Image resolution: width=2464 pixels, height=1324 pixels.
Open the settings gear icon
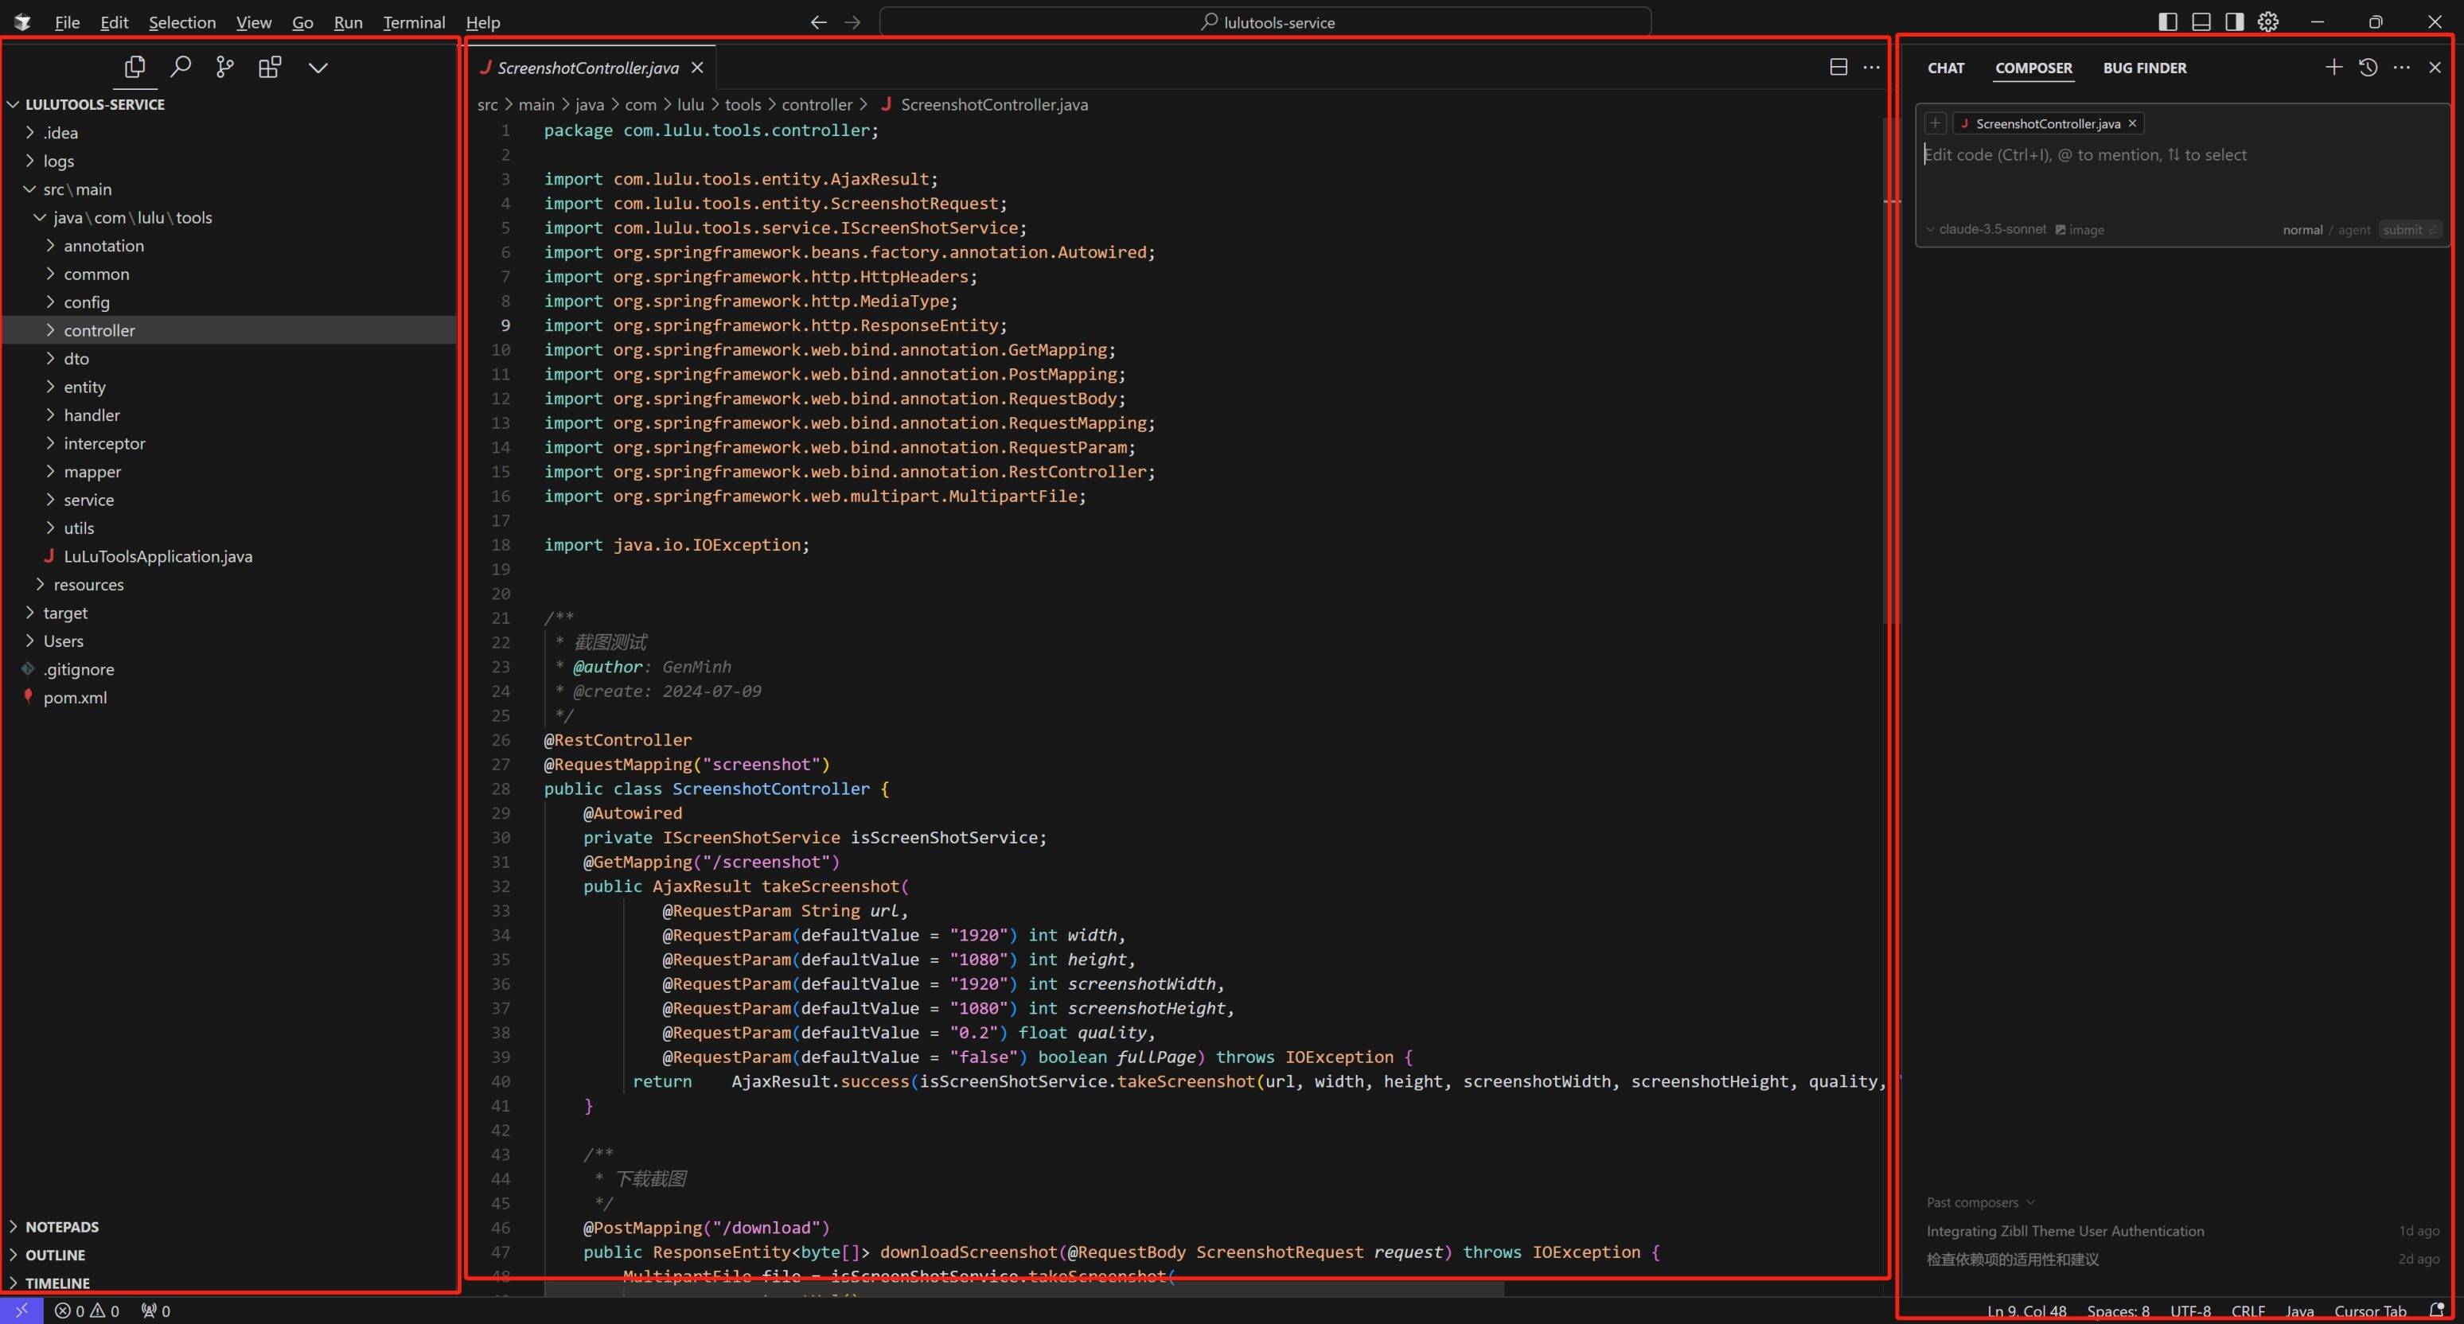pyautogui.click(x=2268, y=21)
